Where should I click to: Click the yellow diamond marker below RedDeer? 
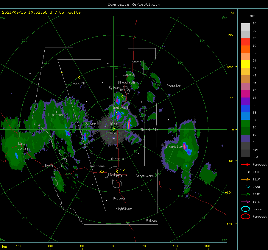(122, 97)
